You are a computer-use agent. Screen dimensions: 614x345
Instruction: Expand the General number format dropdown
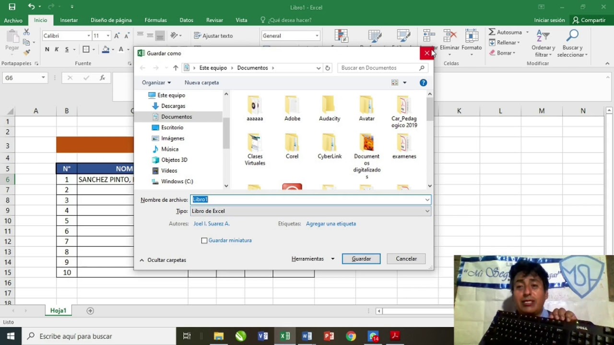coord(317,36)
